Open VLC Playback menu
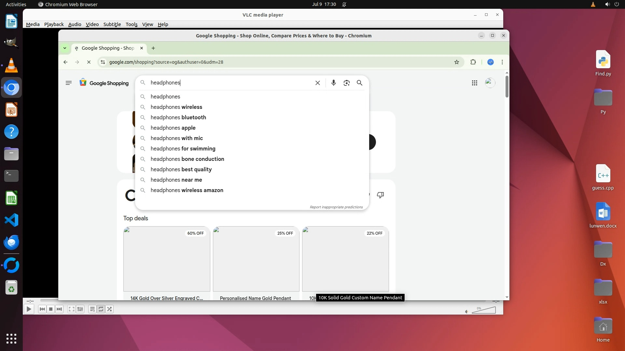This screenshot has height=351, width=625. pyautogui.click(x=54, y=24)
